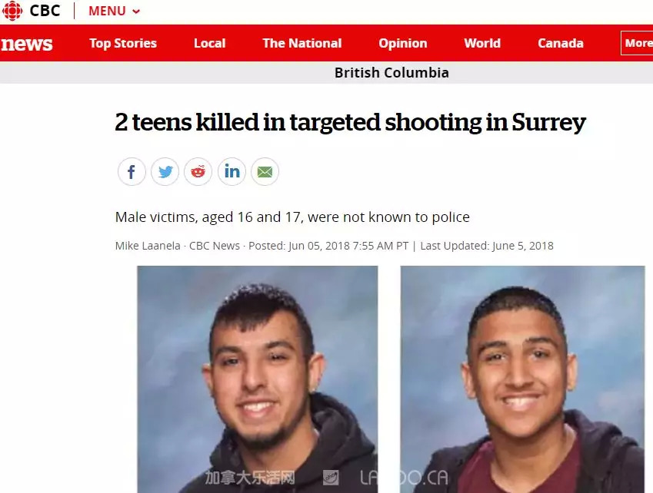This screenshot has height=493, width=653.
Task: Click the British Columbia section link
Action: [x=391, y=73]
